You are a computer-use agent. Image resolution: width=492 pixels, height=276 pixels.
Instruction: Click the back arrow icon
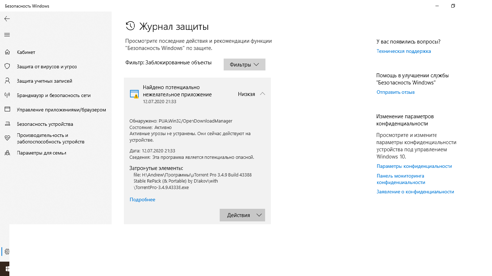[7, 19]
